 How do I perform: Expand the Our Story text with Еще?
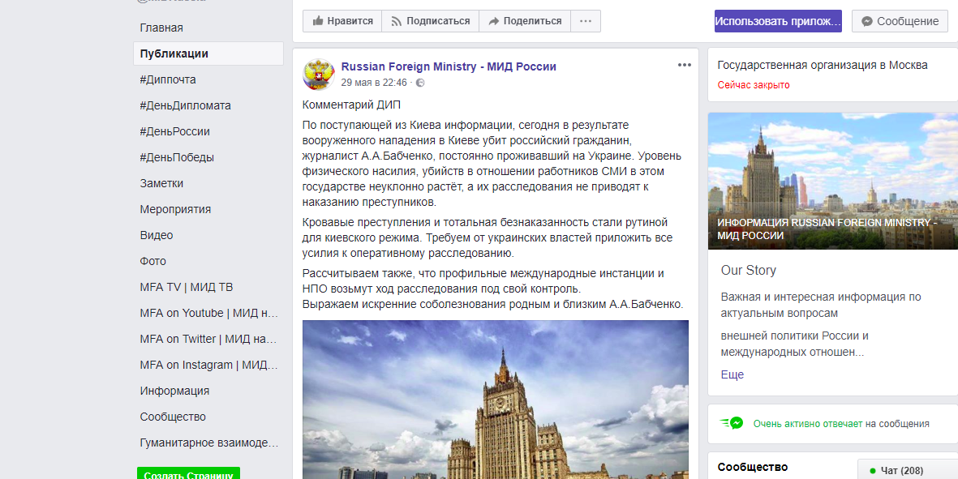click(x=732, y=374)
